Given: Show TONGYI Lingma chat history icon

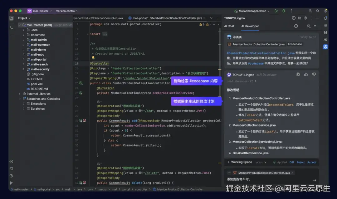Looking at the screenshot, I should [294, 18].
